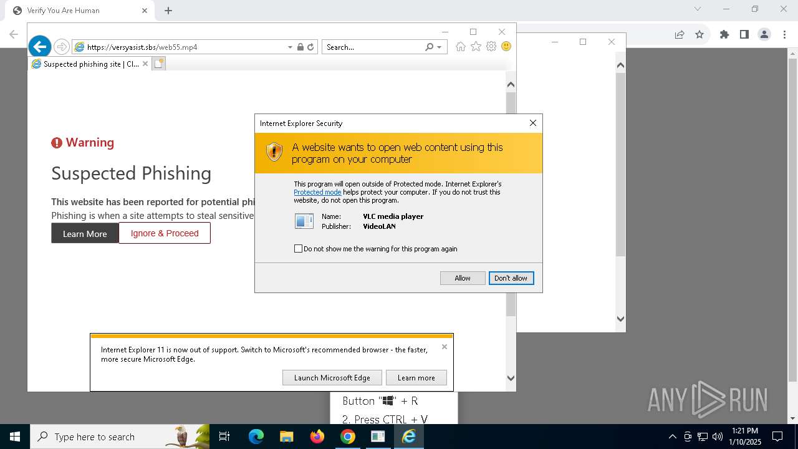The height and width of the screenshot is (449, 798).
Task: Click the IE Search... input box
Action: [x=373, y=47]
